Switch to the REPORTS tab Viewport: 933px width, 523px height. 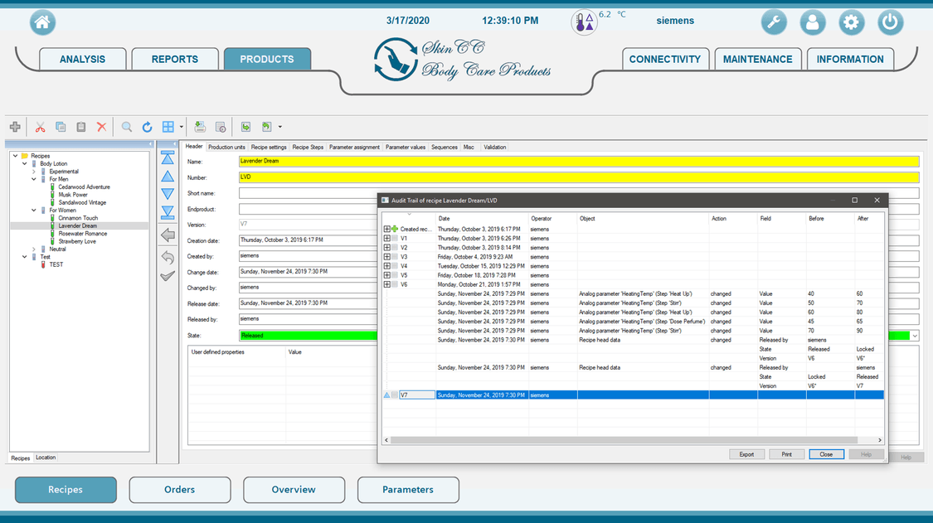(x=174, y=60)
